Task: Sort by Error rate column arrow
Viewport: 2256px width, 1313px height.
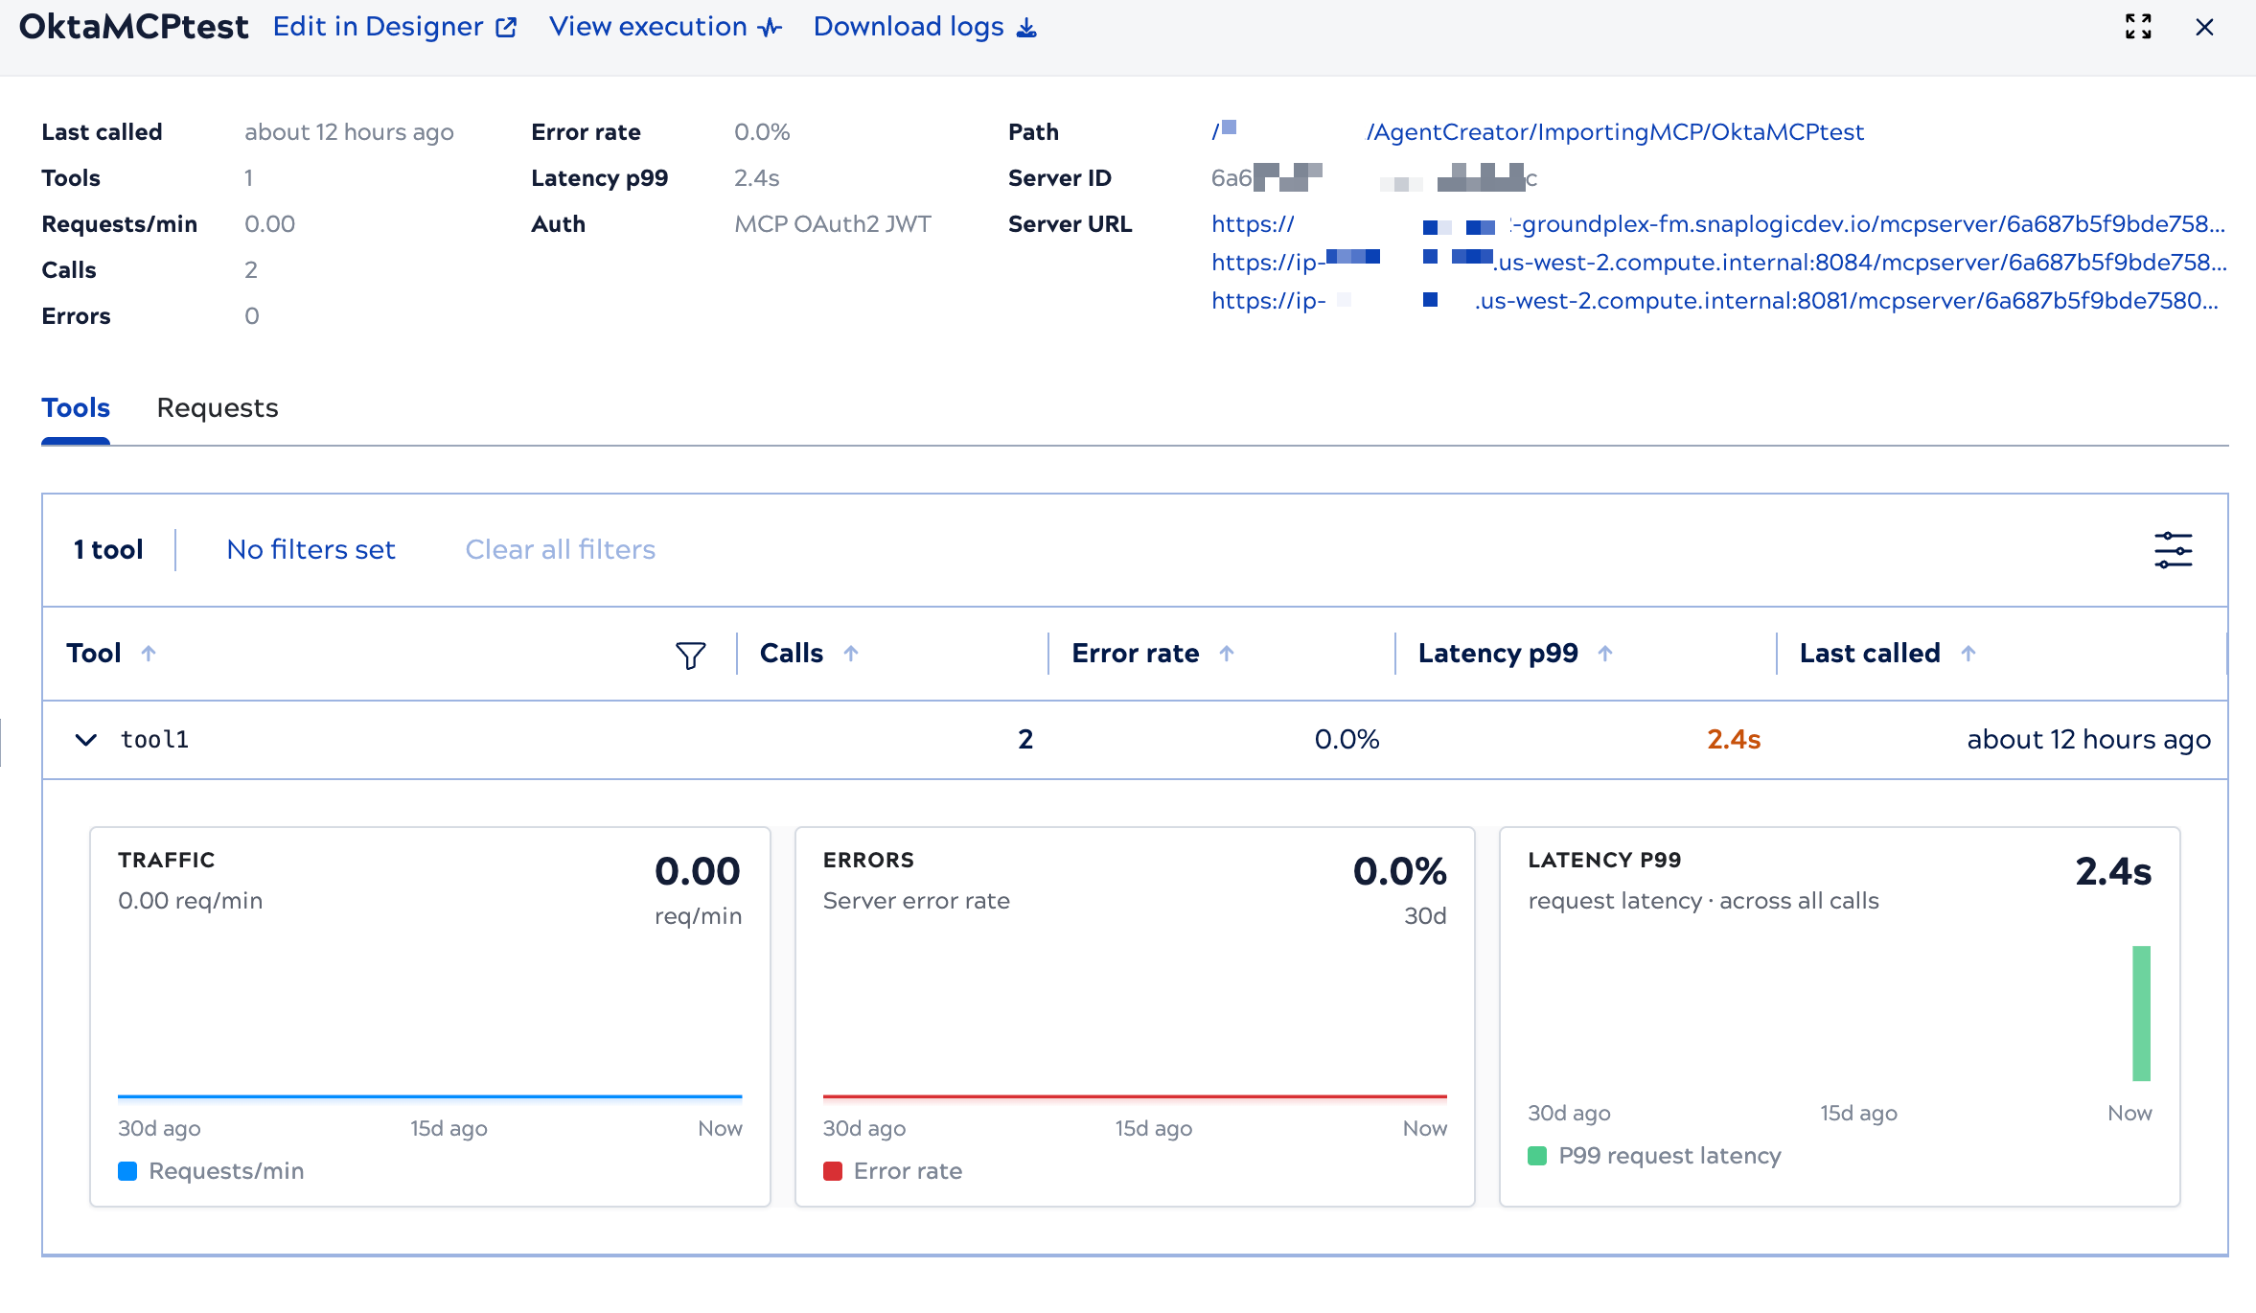Action: [1227, 654]
